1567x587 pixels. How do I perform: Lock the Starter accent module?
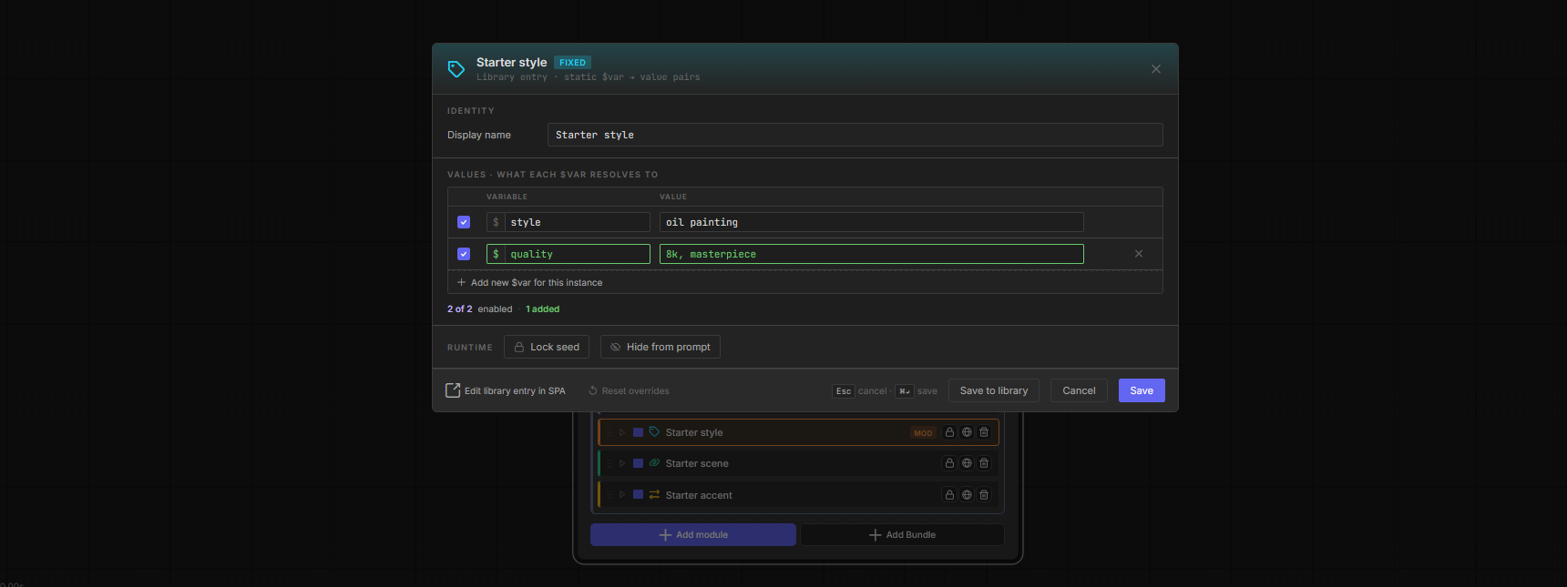[949, 495]
